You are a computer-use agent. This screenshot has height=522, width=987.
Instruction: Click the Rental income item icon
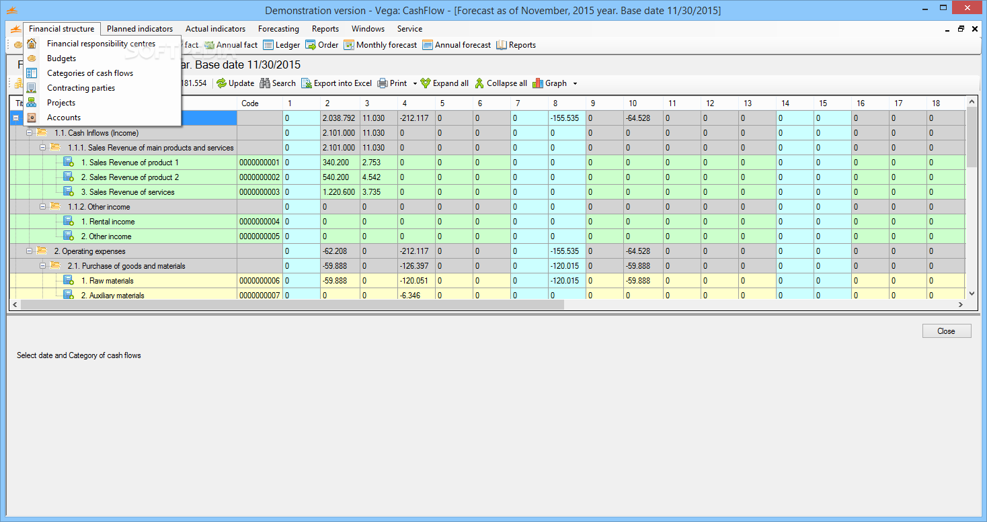[x=69, y=221]
